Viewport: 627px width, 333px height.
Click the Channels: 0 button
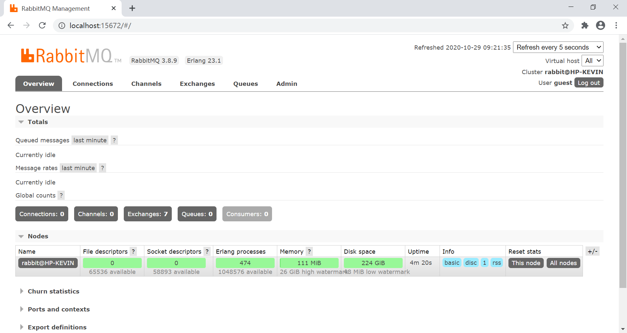click(x=96, y=214)
